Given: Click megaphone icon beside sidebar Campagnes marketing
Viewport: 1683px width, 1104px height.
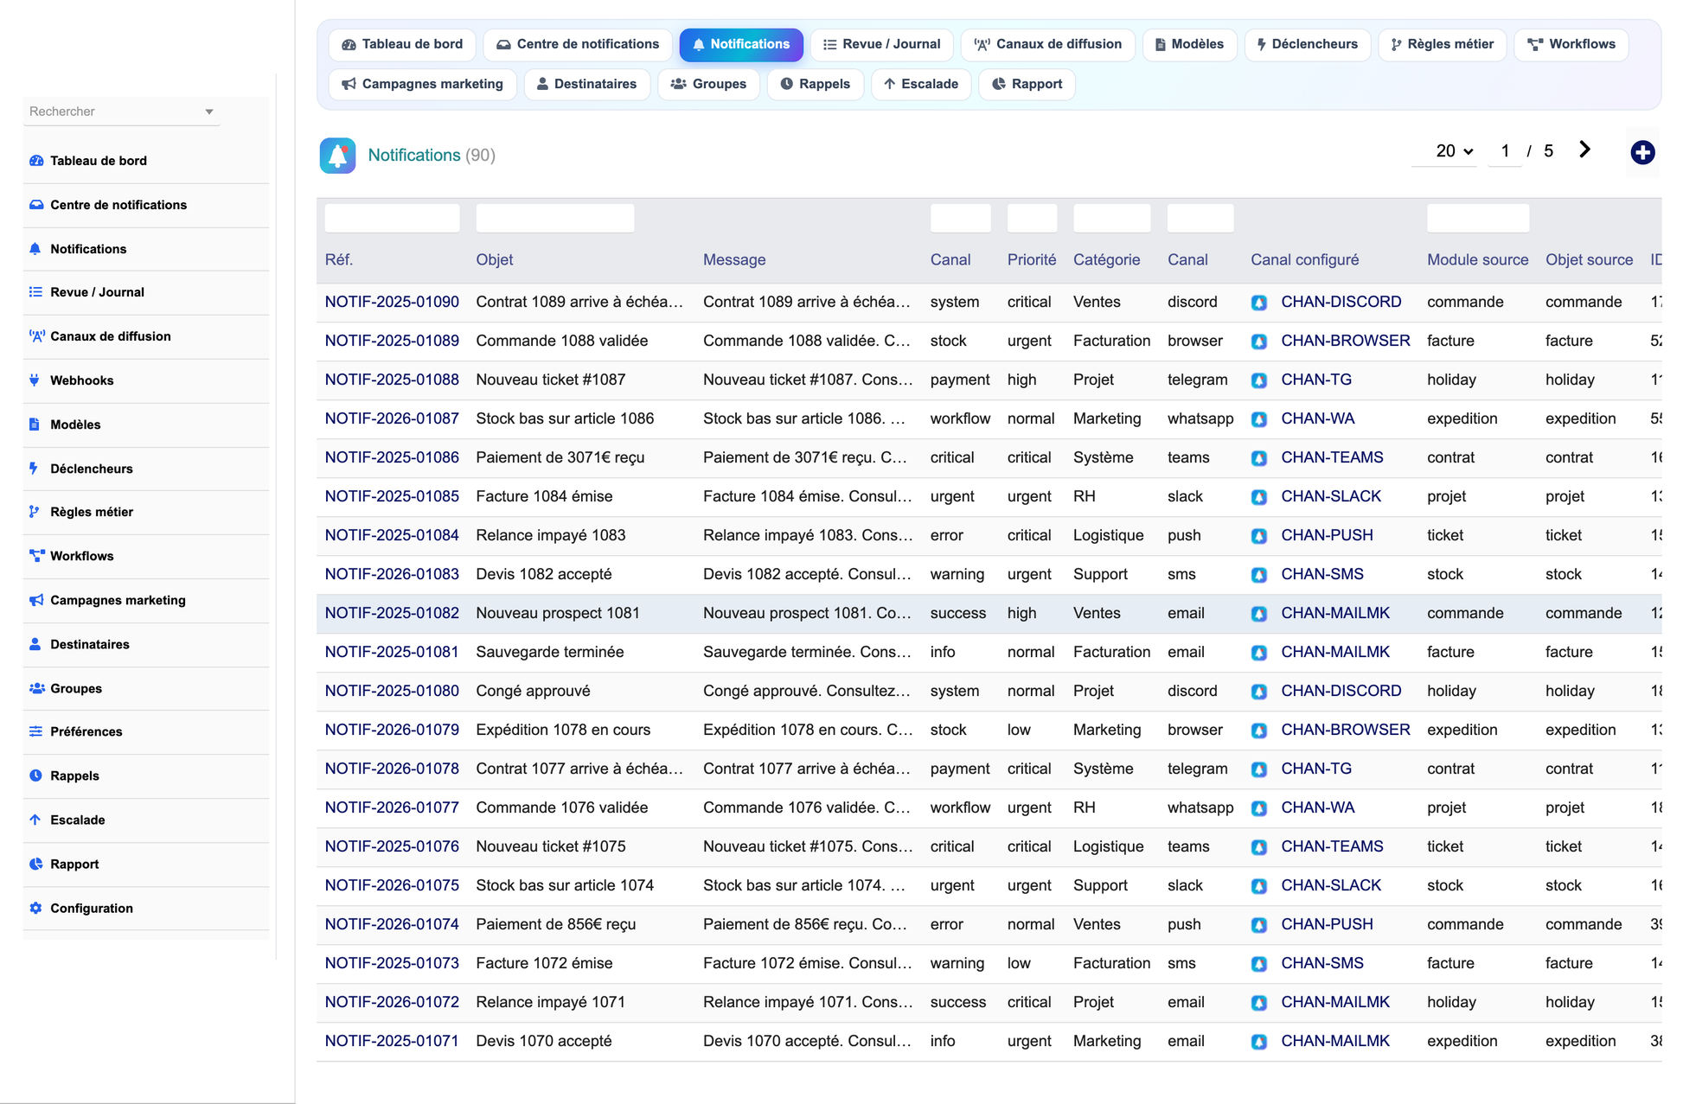Looking at the screenshot, I should pos(36,600).
